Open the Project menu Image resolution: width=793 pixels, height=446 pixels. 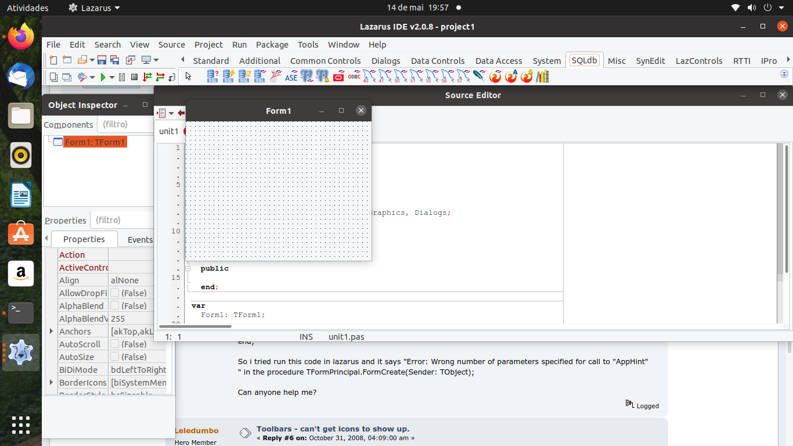(x=208, y=45)
